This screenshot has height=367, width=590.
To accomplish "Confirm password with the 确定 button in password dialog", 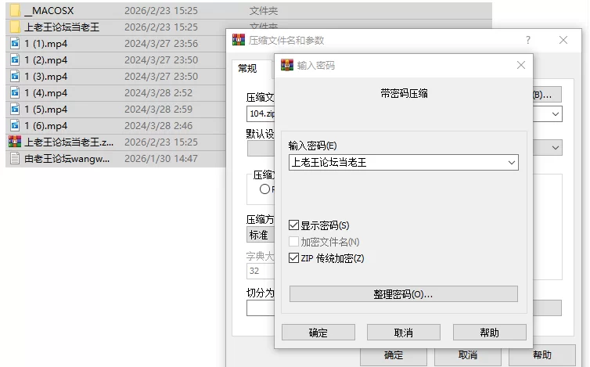I will (x=318, y=333).
